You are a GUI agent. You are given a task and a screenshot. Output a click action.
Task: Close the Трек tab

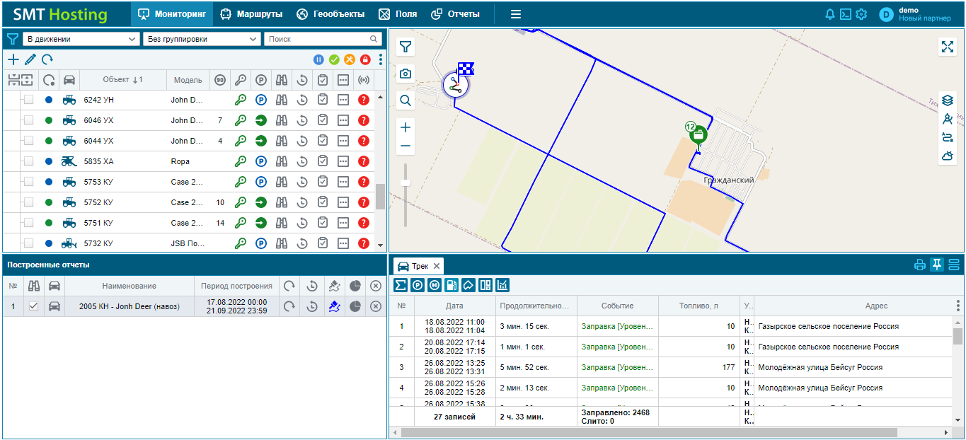437,266
